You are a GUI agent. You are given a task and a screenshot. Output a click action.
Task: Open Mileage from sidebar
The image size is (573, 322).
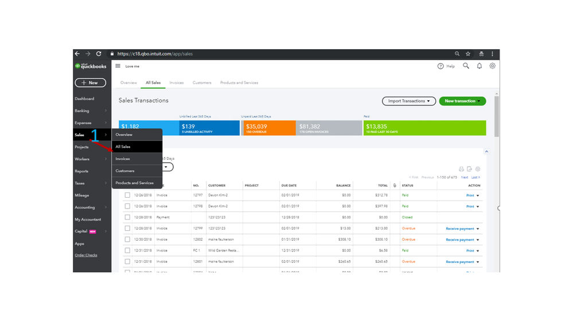click(x=82, y=195)
